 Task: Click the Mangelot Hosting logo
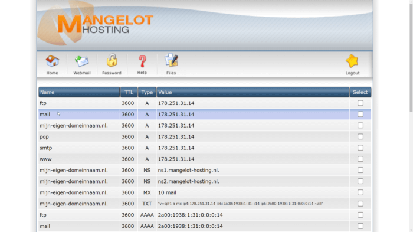(106, 24)
